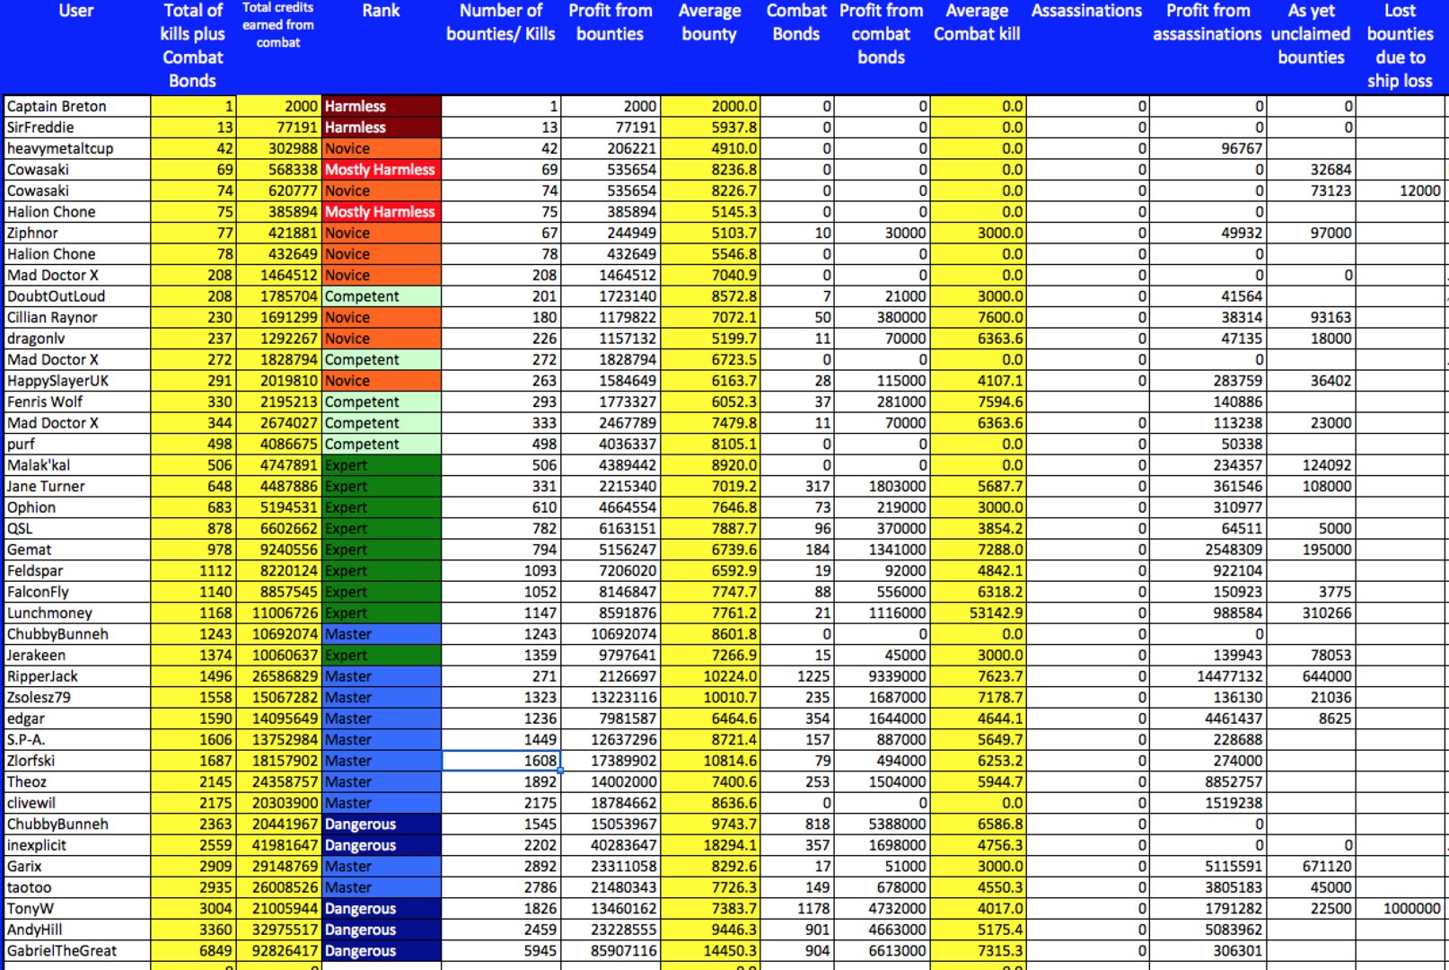Click the 'TonyW' user cell
The width and height of the screenshot is (1449, 970).
pyautogui.click(x=76, y=908)
